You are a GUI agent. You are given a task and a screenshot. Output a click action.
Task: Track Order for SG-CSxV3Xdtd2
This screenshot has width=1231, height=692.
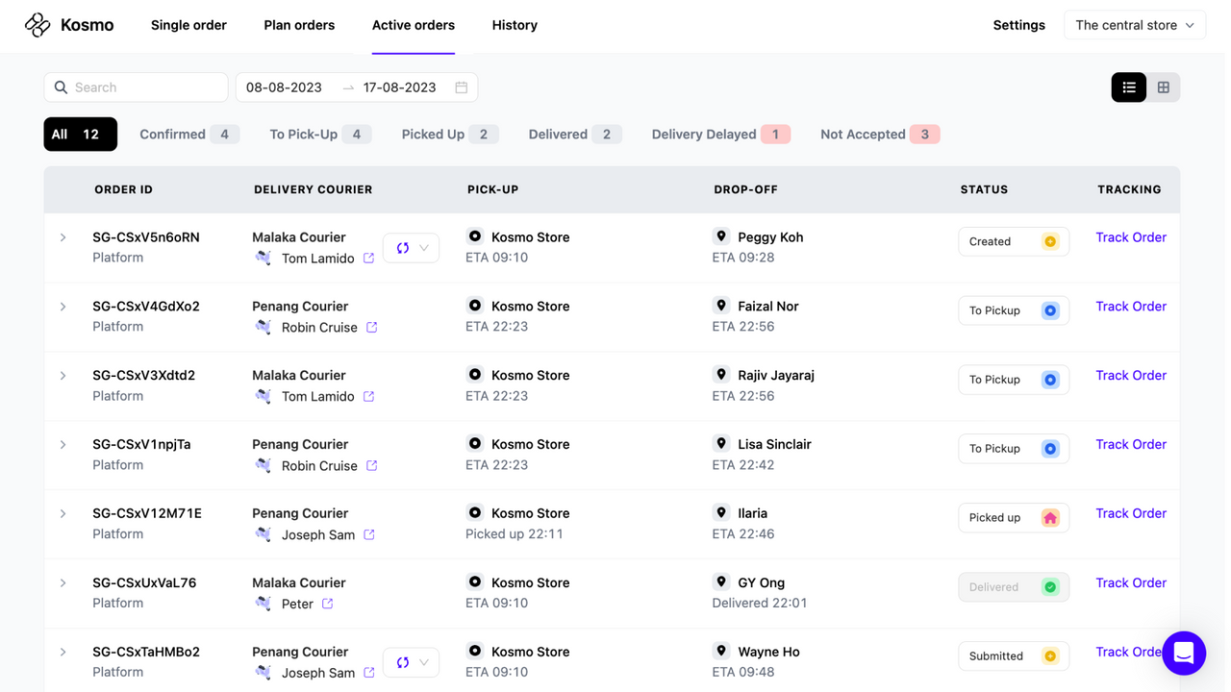(x=1131, y=376)
